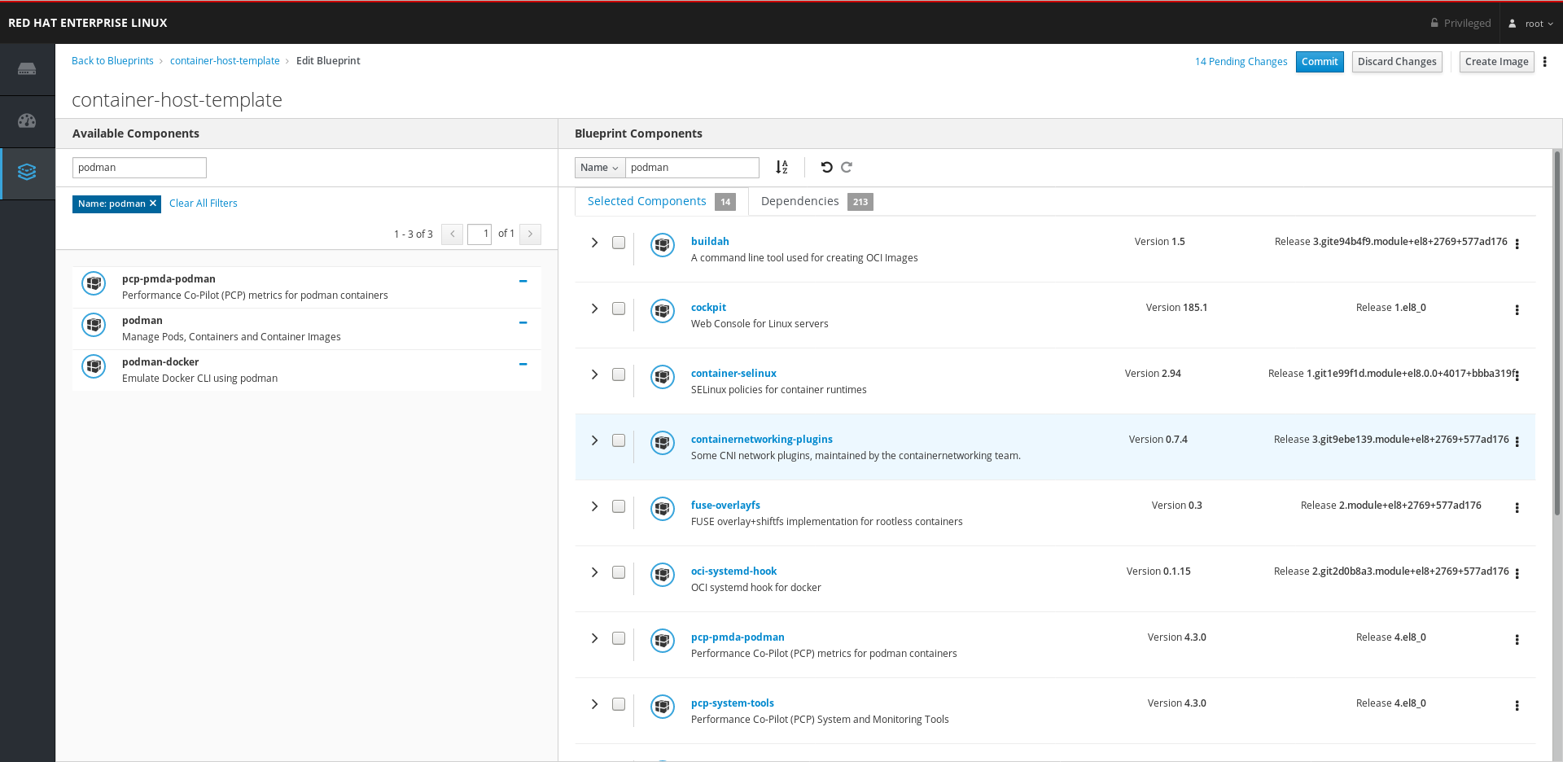Open actions menu for cockpit row
The width and height of the screenshot is (1563, 762).
1517,310
